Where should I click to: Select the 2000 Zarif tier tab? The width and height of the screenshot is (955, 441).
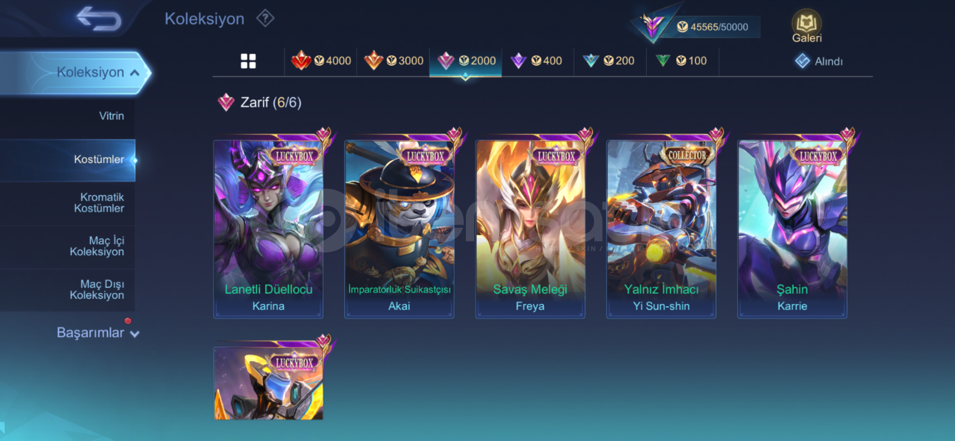[x=466, y=61]
